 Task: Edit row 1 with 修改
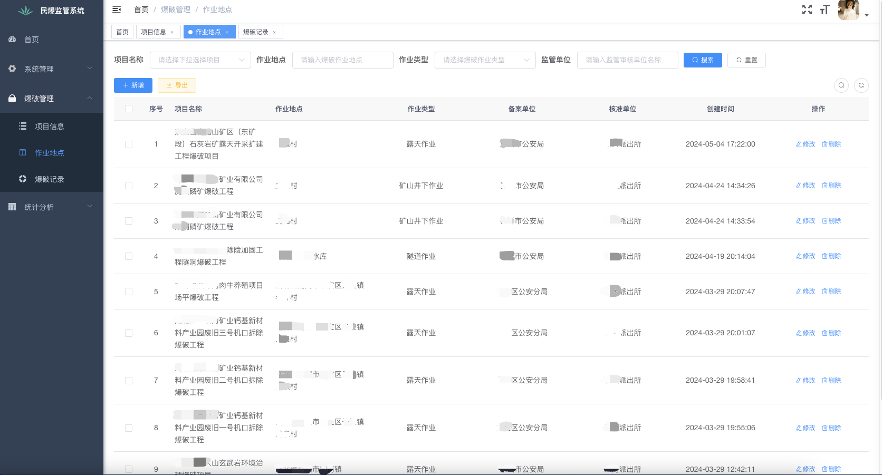[806, 144]
